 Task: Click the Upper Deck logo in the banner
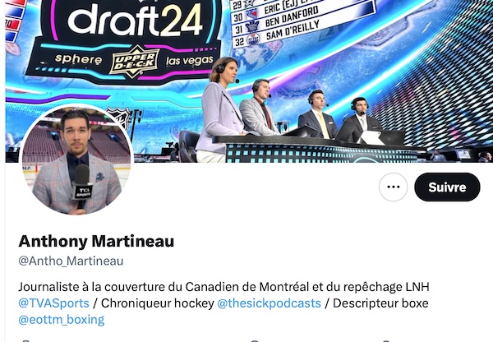pyautogui.click(x=132, y=62)
